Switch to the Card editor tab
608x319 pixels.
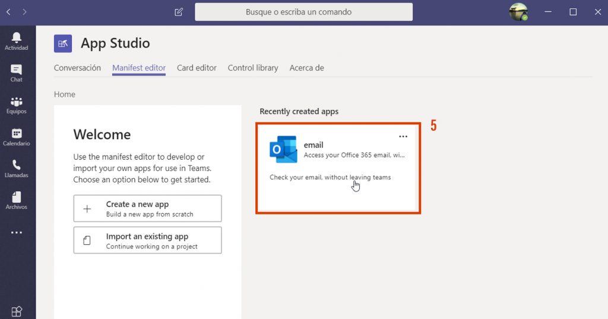(x=197, y=68)
